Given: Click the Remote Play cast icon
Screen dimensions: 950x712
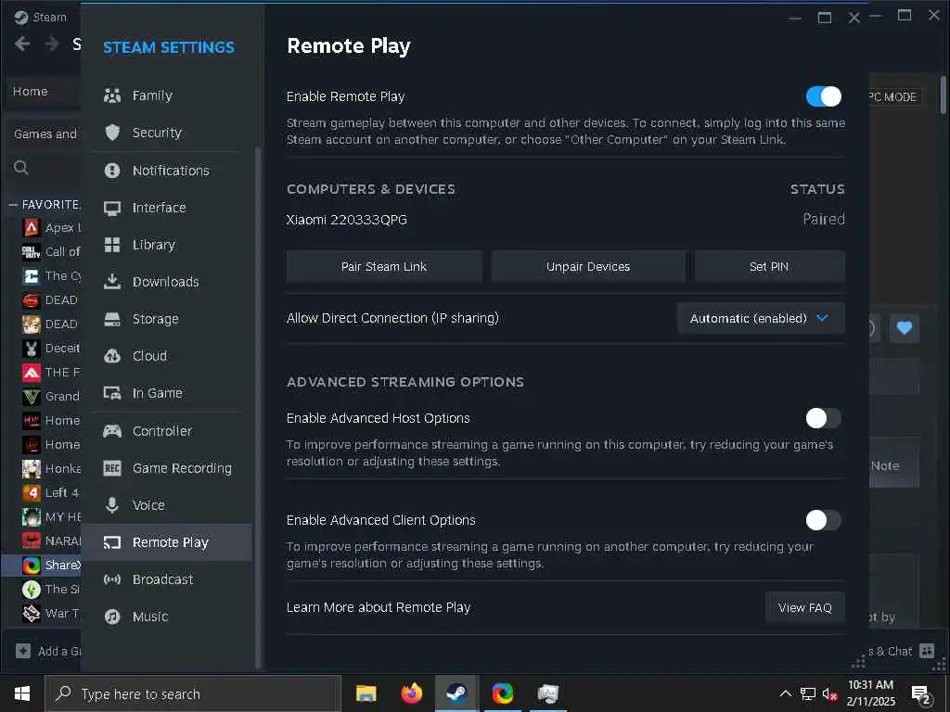Looking at the screenshot, I should coord(112,542).
